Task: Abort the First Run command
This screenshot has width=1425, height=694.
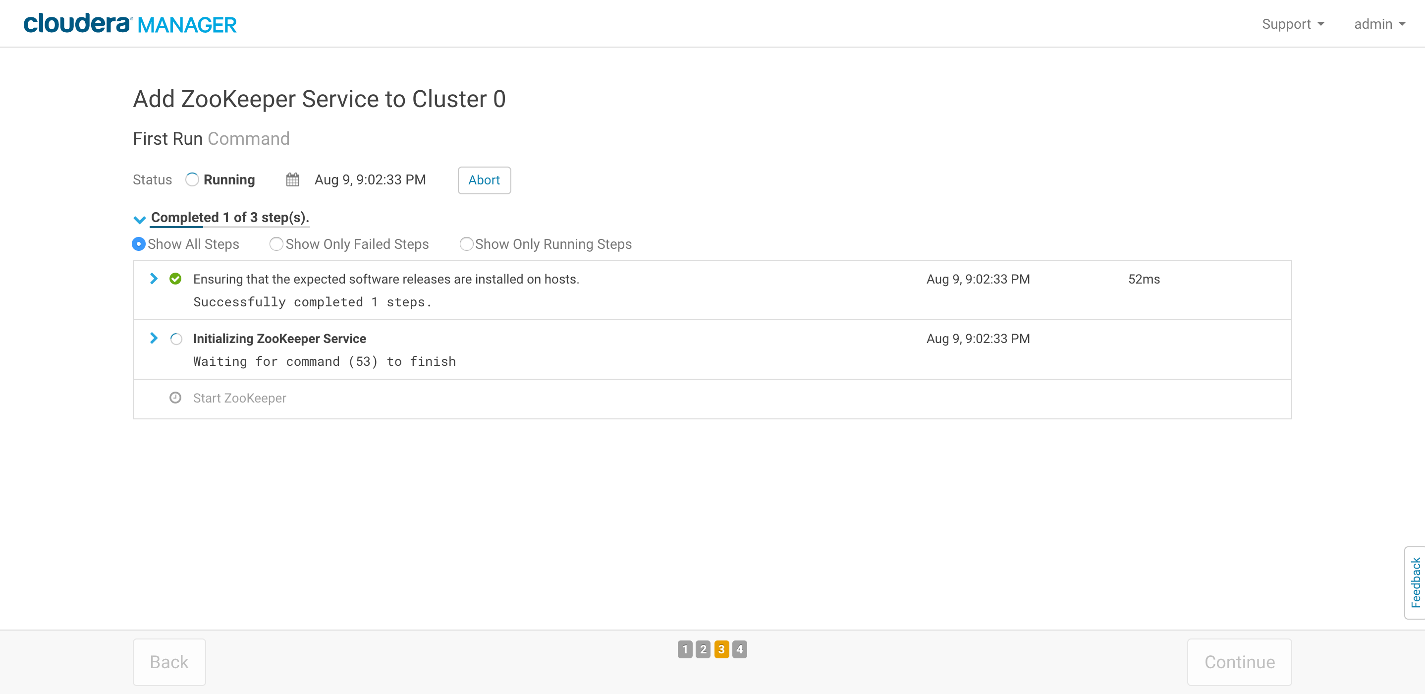Action: tap(484, 180)
